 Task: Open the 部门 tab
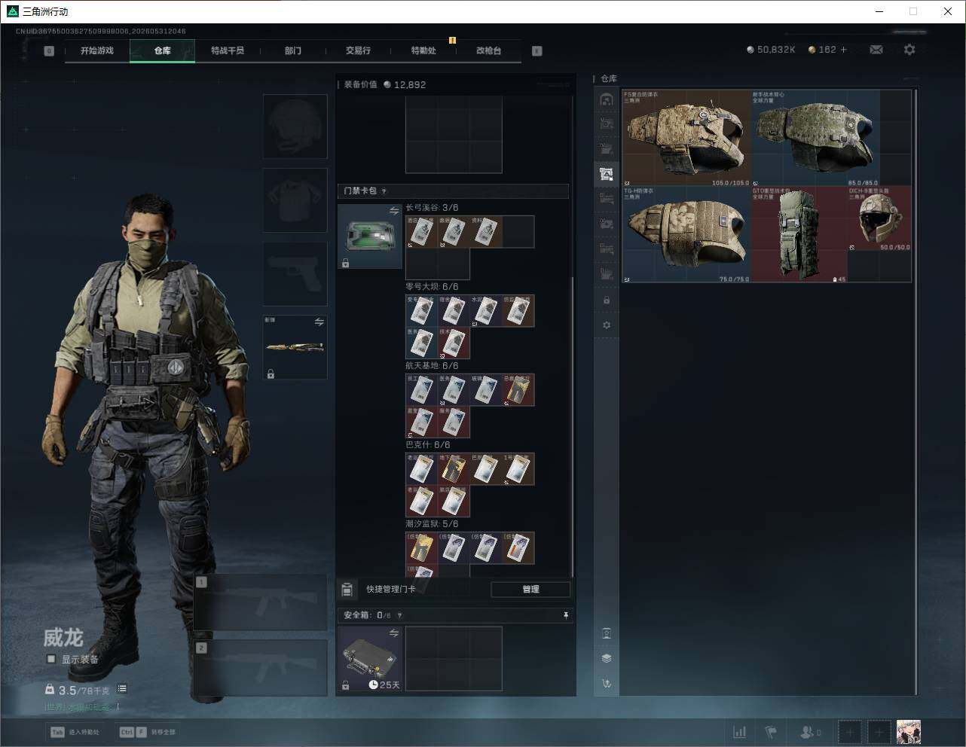(293, 50)
